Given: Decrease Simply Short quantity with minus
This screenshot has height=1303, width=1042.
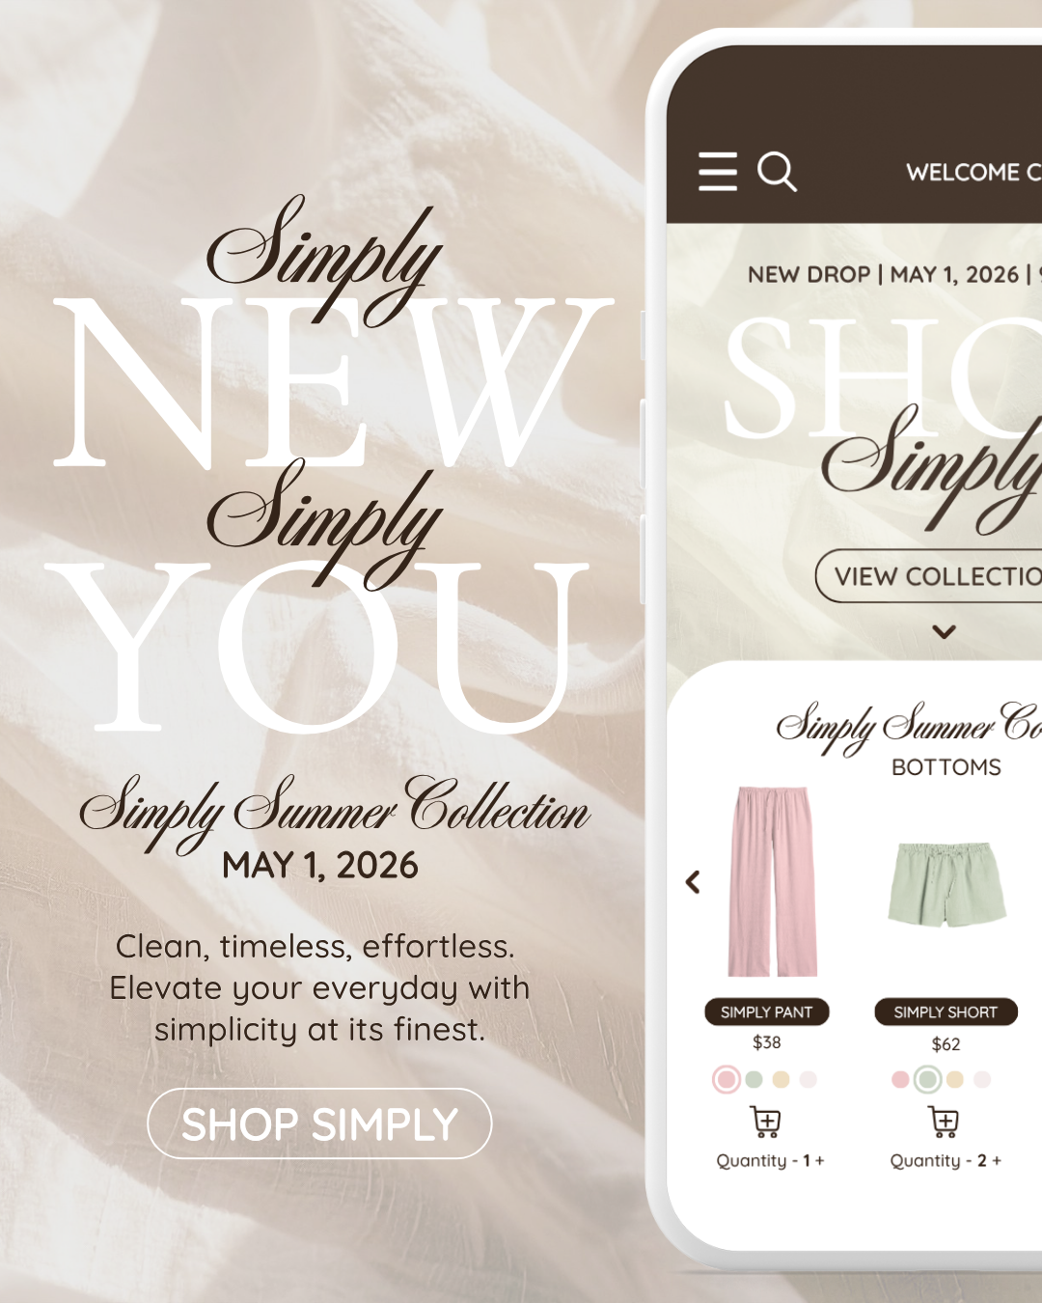Looking at the screenshot, I should 970,1160.
